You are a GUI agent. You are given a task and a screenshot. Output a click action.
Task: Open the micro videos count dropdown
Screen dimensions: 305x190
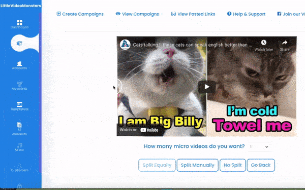pyautogui.click(x=259, y=147)
